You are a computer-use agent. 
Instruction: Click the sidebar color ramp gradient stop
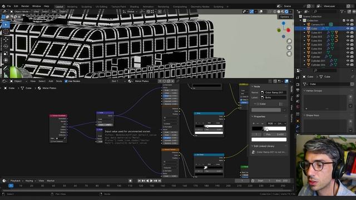267,129
